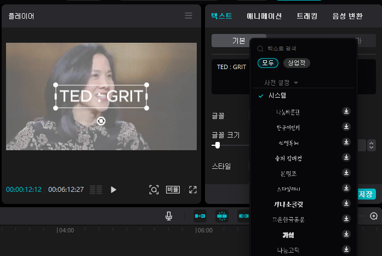
Task: Click the quality bars icon beside timecode
Action: point(96,190)
